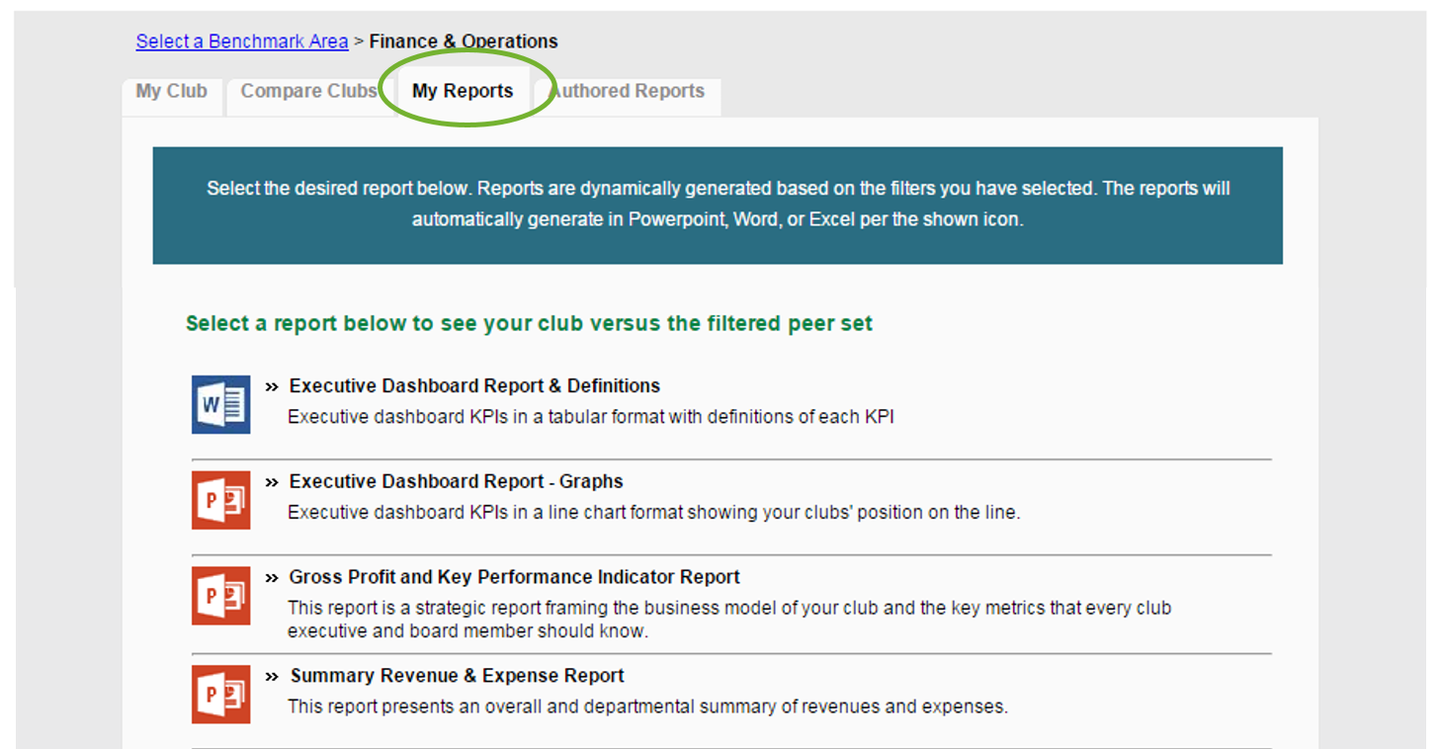Expand the chevron beside Summary Revenue & Expense Report

(271, 675)
